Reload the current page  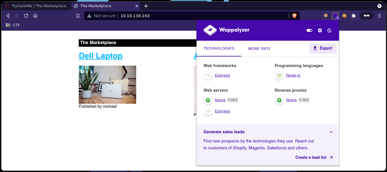point(26,16)
